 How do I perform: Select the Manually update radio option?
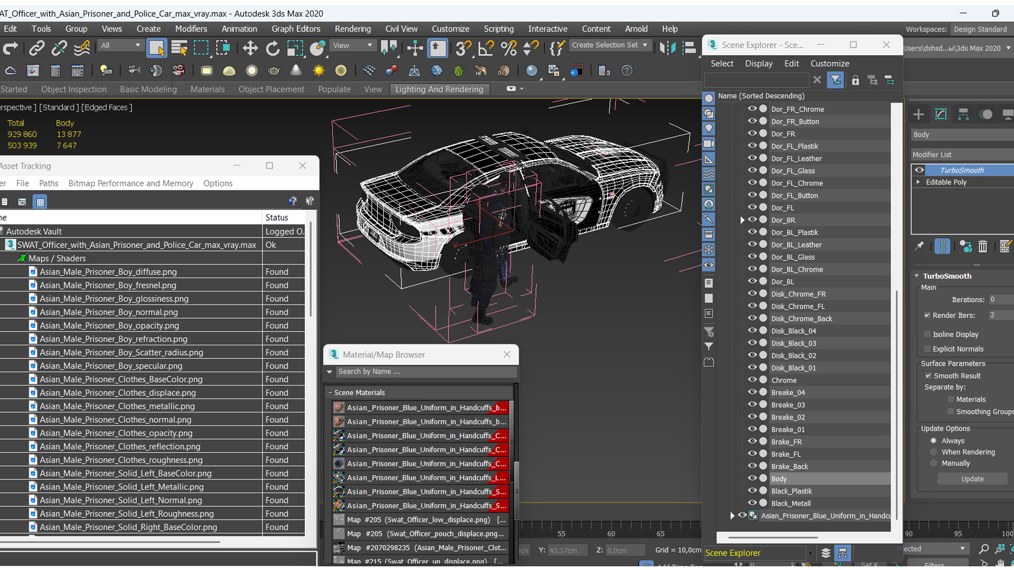[x=934, y=463]
